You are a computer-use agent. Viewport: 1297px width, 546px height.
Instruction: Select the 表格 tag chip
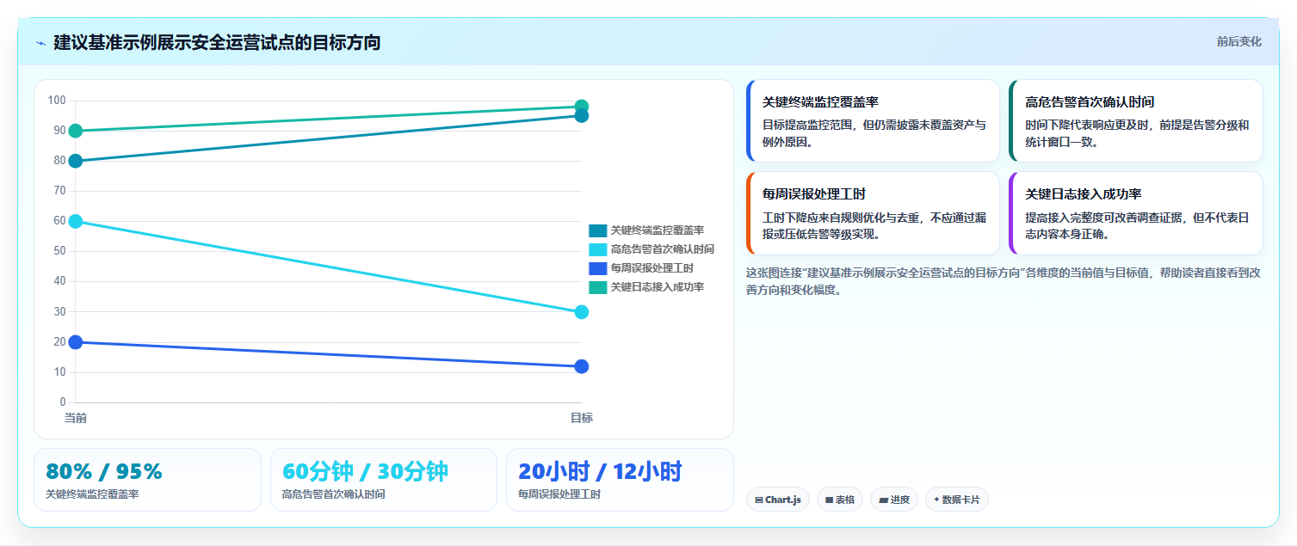click(x=840, y=500)
